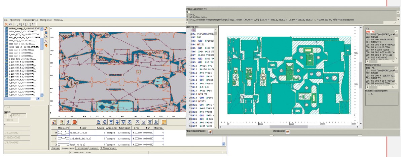Click the red X delete icon in toolbar

(6, 25)
